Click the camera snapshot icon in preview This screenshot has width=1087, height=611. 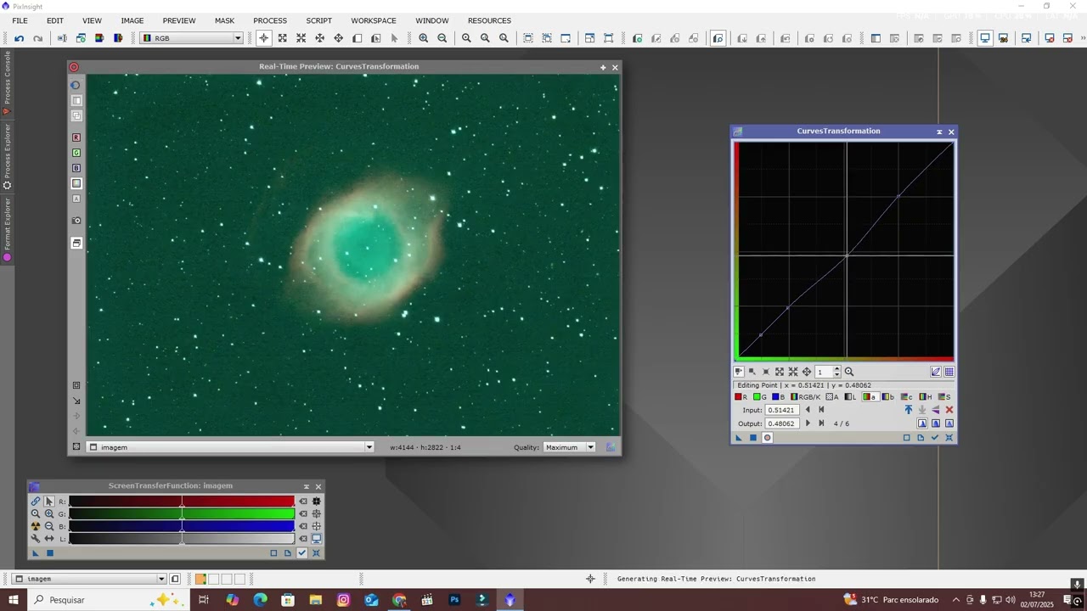tap(76, 221)
